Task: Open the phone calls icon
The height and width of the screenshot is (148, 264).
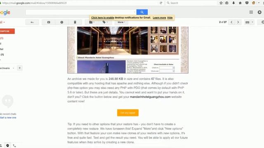Action: pos(14,146)
